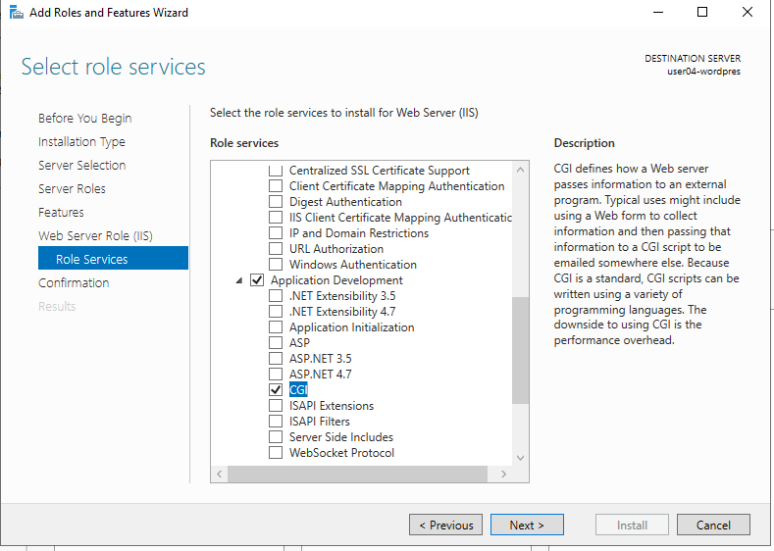The height and width of the screenshot is (551, 774).
Task: Click Next to continue
Action: [x=527, y=525]
